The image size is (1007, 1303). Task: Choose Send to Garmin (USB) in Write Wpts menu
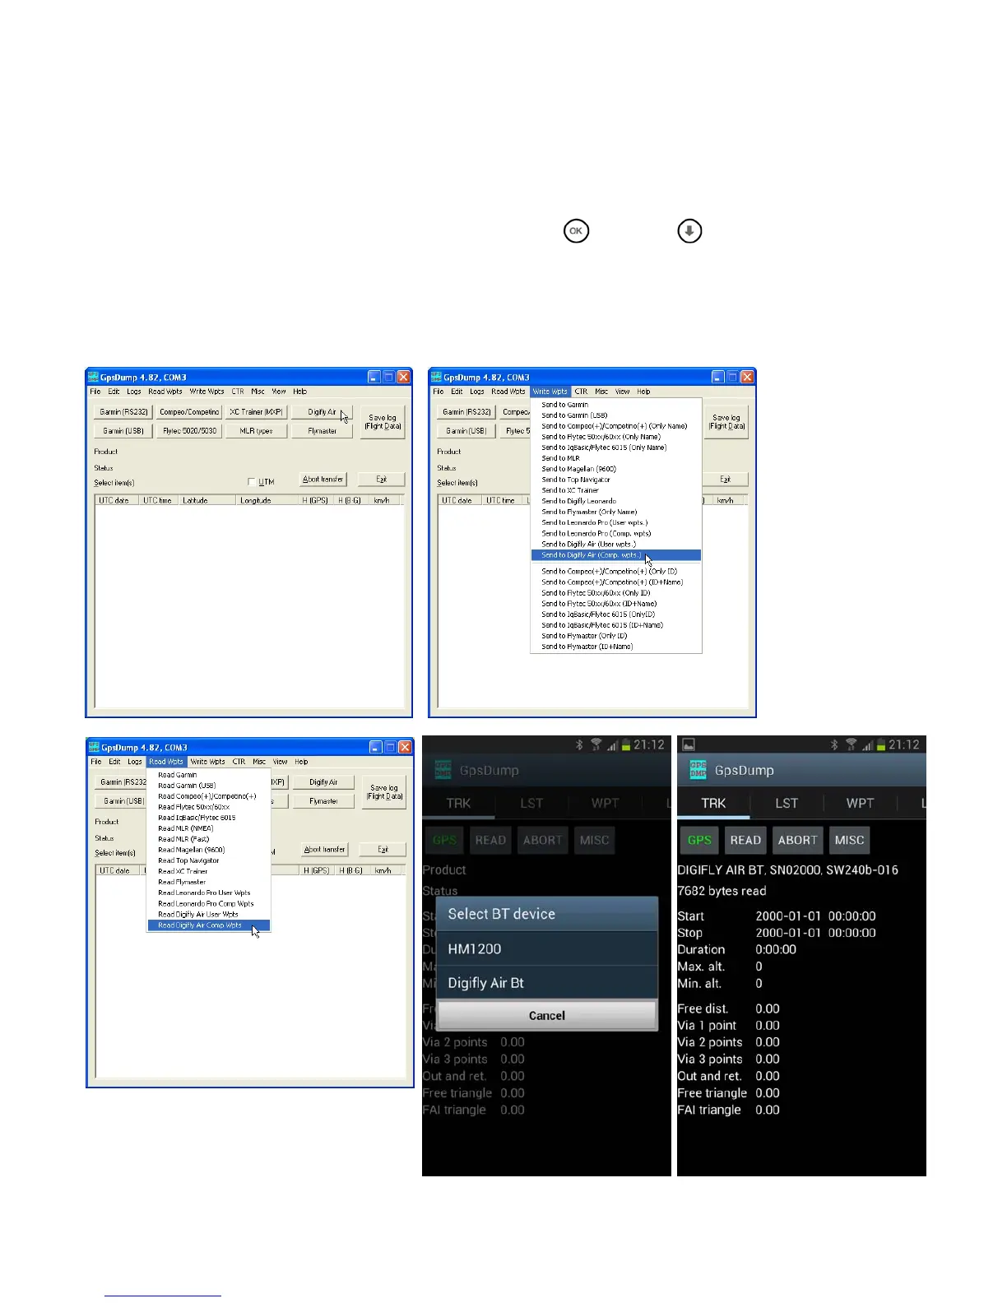pos(616,415)
